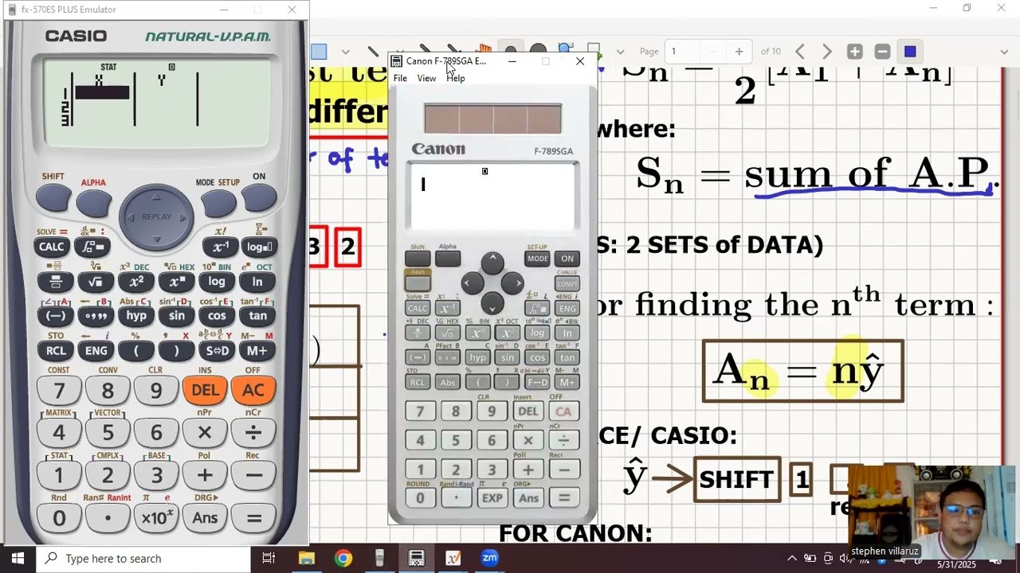Click the ln key on the Casio

pos(257,282)
